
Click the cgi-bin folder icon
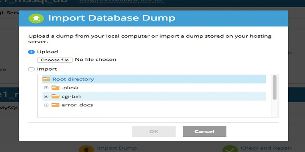click(x=55, y=97)
